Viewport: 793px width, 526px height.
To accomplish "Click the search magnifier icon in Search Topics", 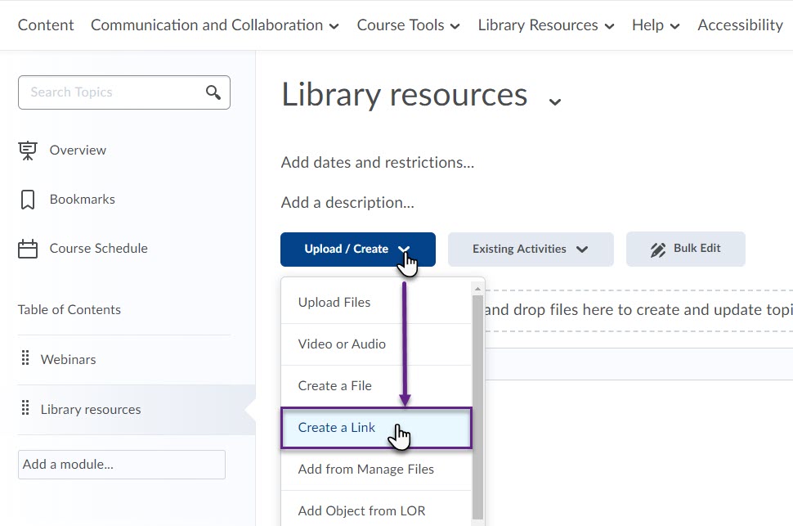I will pos(213,92).
